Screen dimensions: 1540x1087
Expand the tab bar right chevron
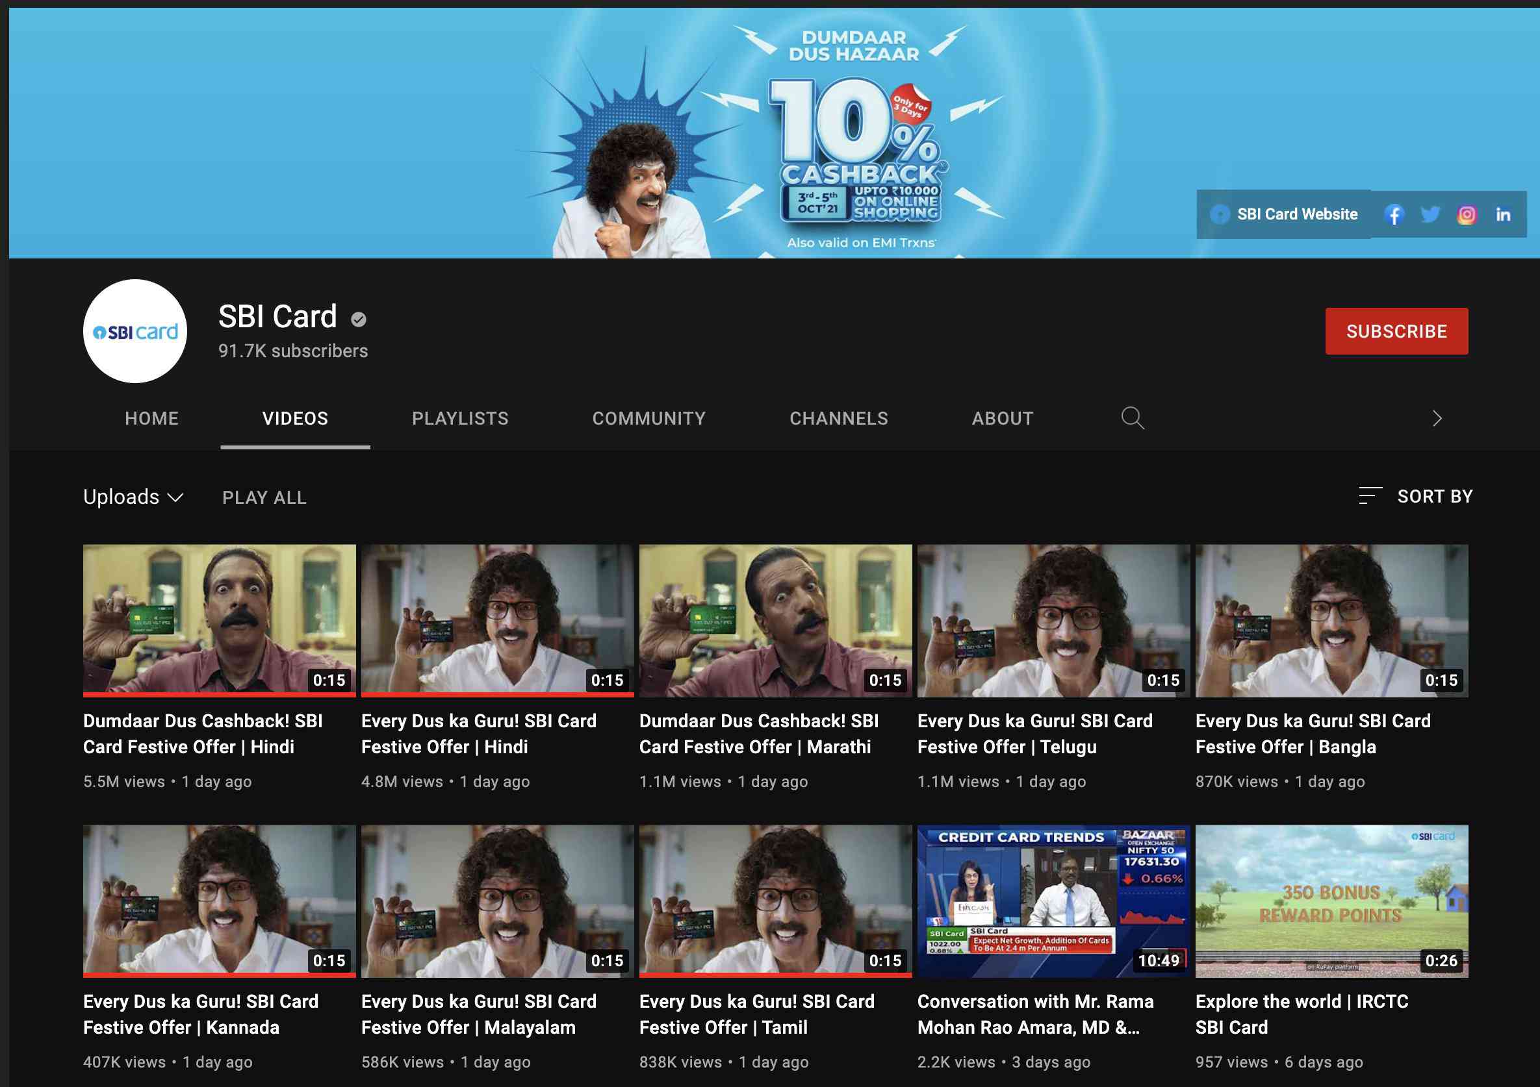coord(1436,418)
